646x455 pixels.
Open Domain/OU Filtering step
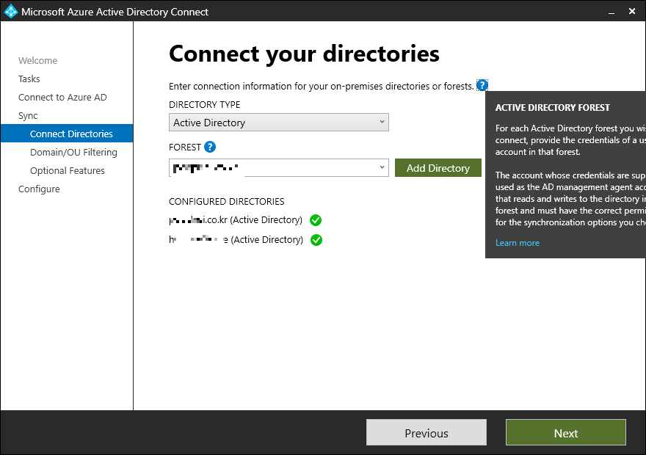pyautogui.click(x=73, y=153)
